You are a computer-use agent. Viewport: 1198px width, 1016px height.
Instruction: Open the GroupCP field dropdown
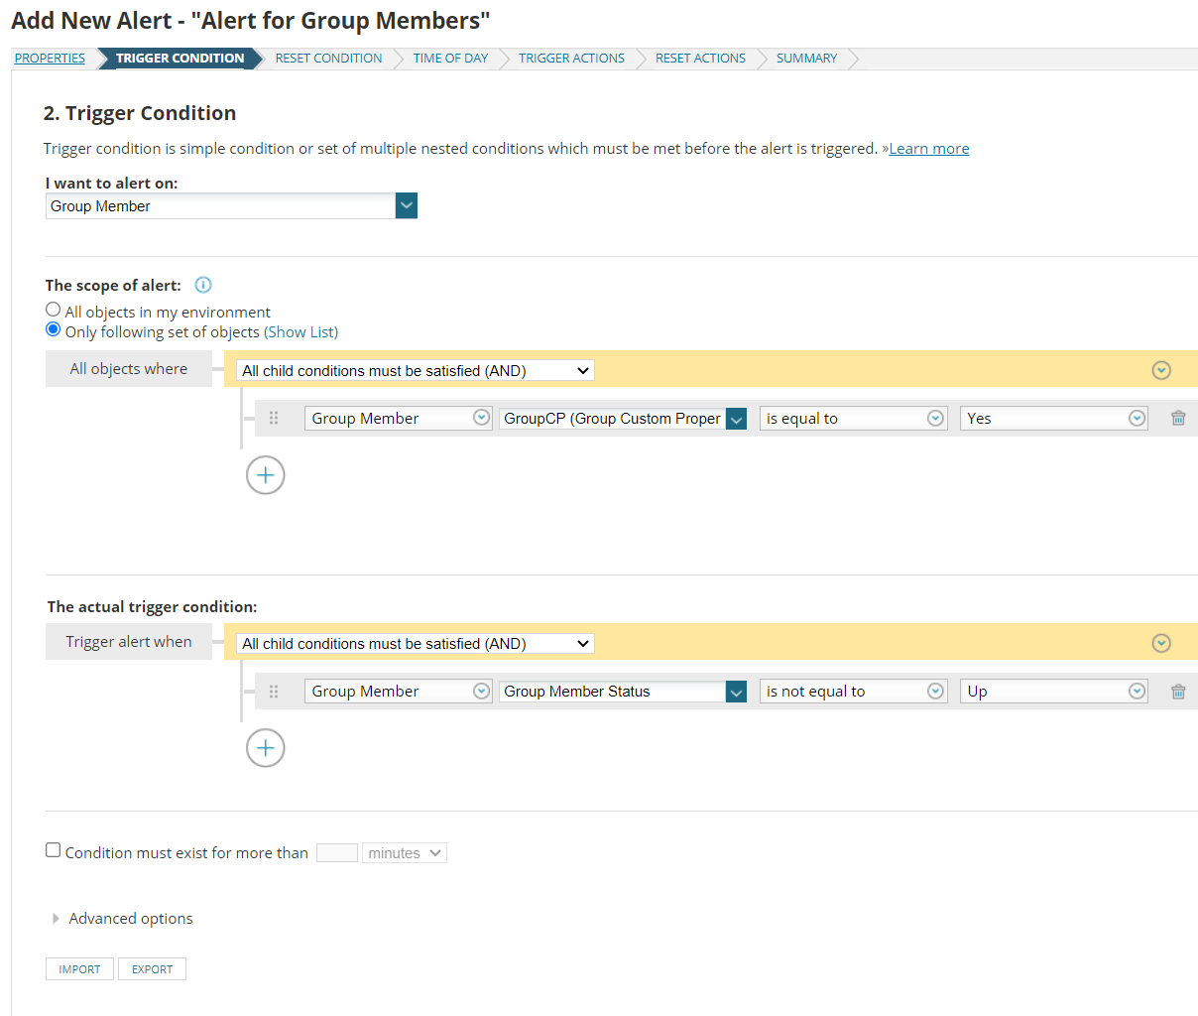tap(736, 418)
